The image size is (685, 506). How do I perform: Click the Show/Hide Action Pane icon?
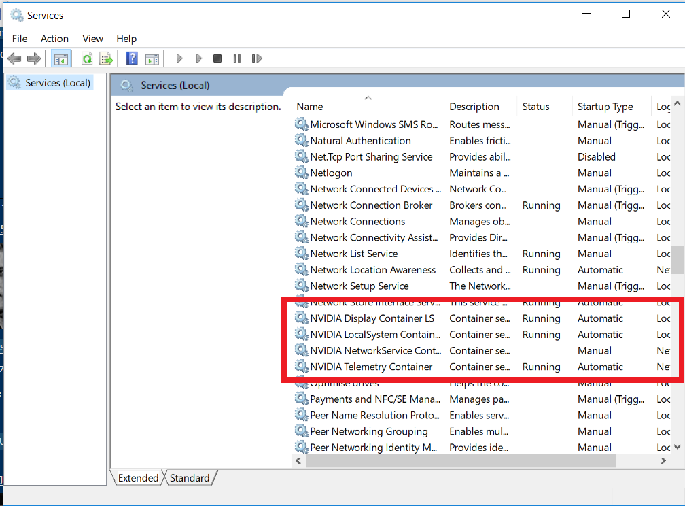(x=152, y=58)
